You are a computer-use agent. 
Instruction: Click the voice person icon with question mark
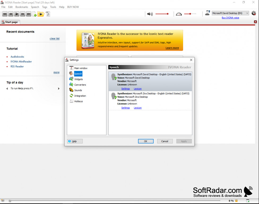(208, 13)
